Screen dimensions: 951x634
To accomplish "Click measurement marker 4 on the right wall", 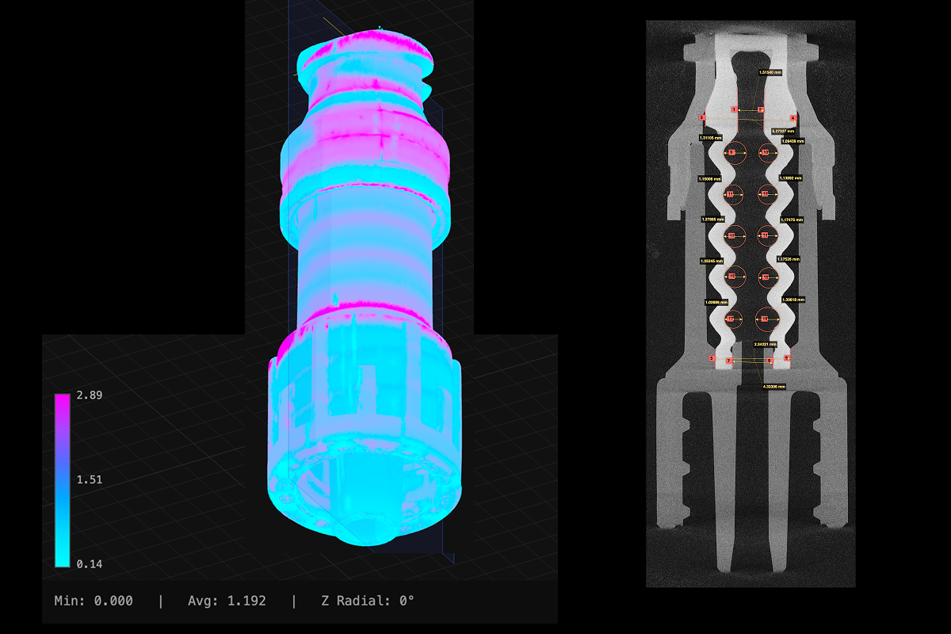I will point(793,118).
